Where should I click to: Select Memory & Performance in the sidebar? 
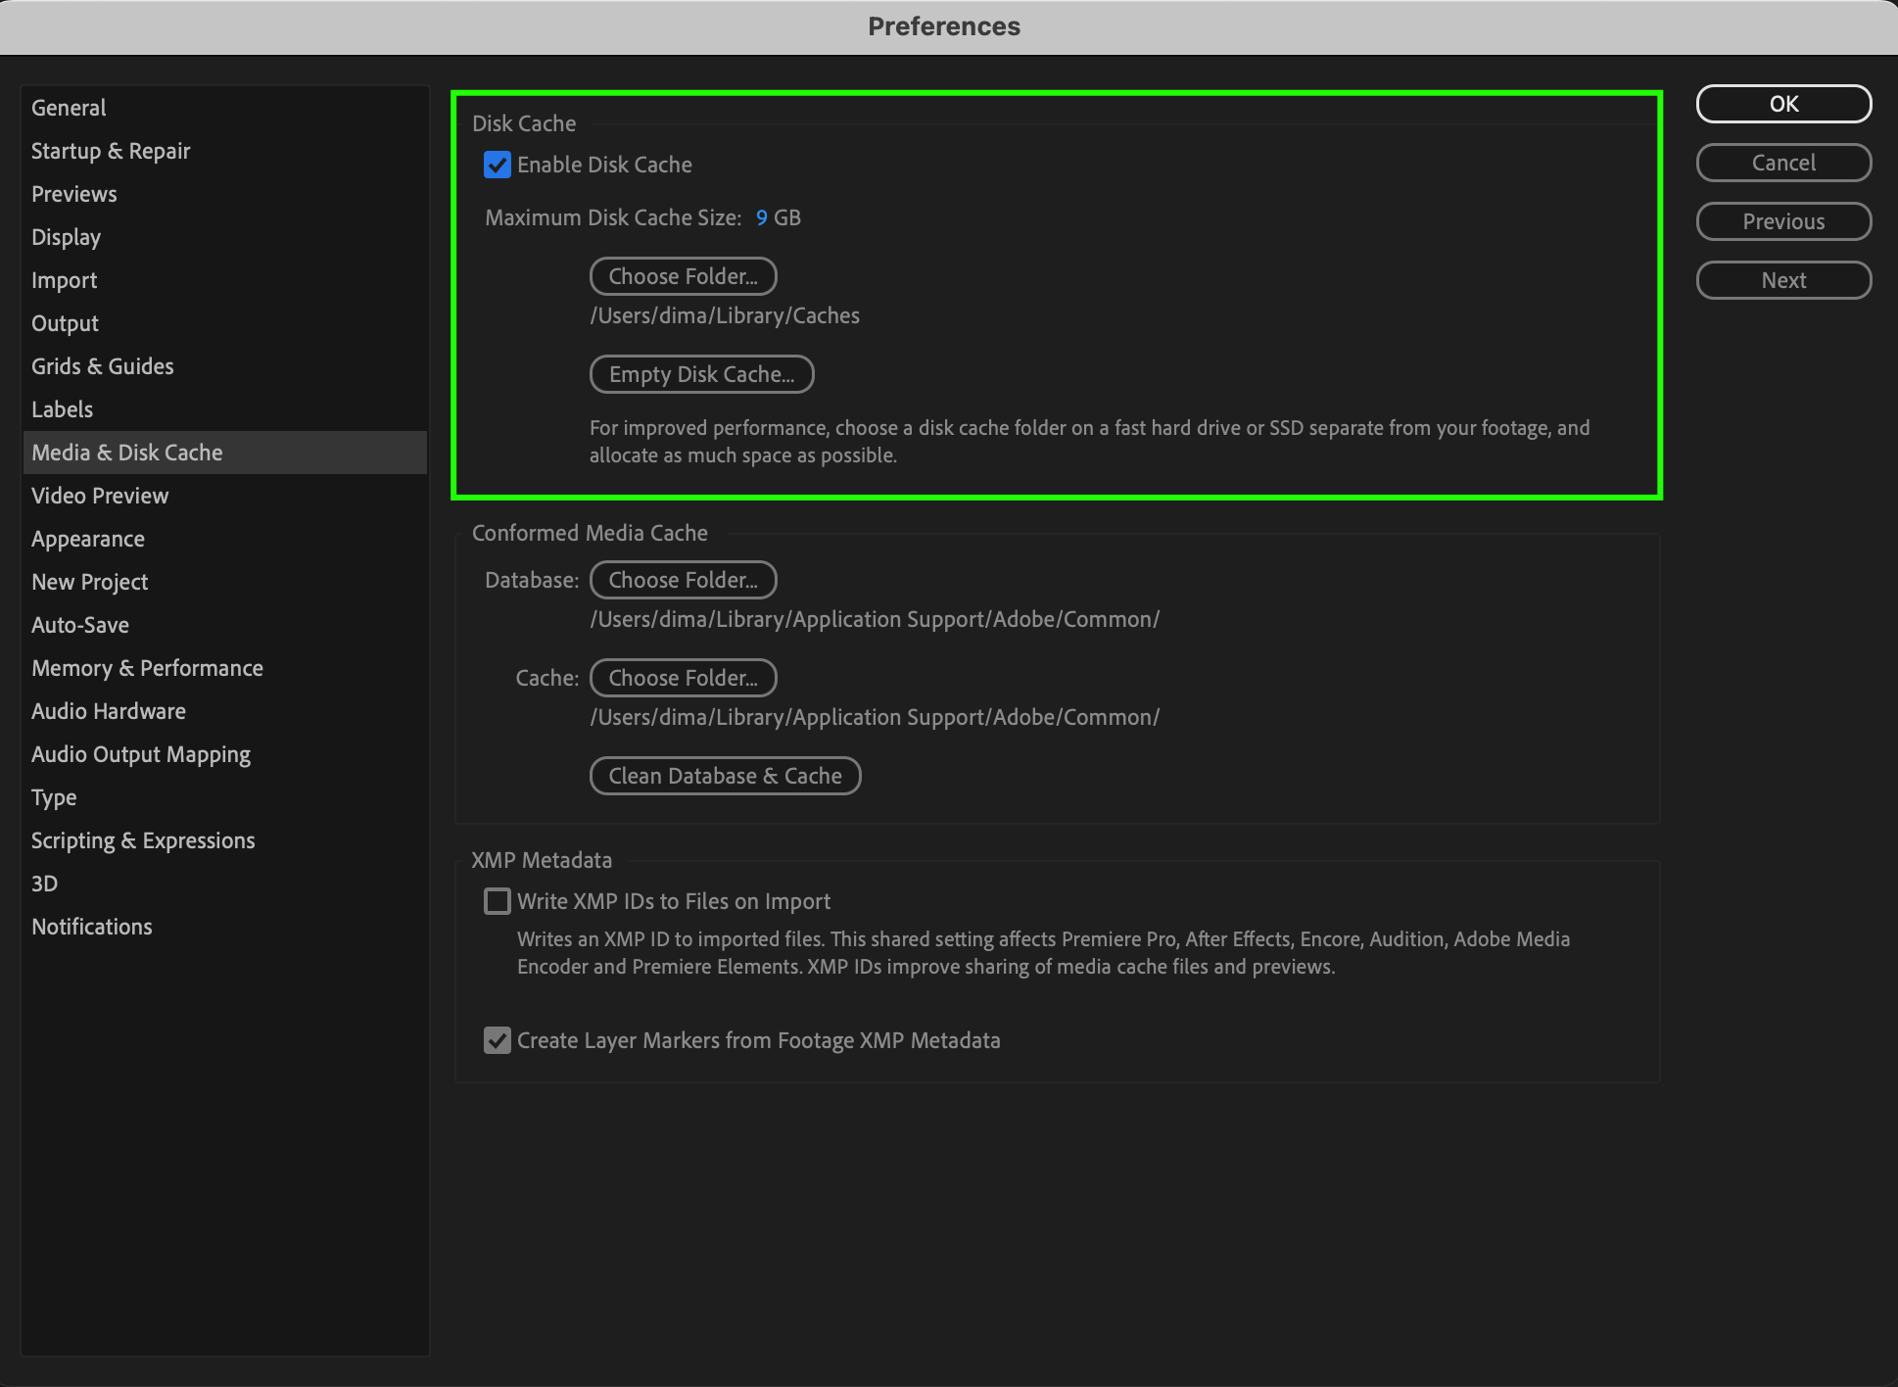click(147, 668)
